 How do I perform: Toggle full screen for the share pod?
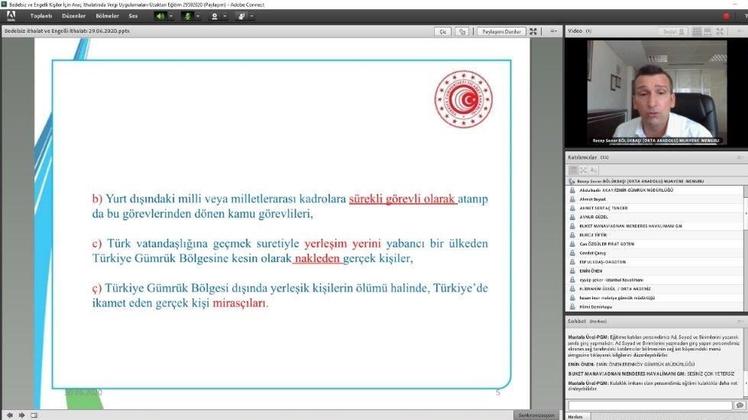click(533, 31)
